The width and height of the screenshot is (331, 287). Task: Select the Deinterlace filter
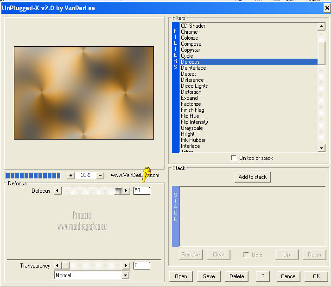(248, 68)
